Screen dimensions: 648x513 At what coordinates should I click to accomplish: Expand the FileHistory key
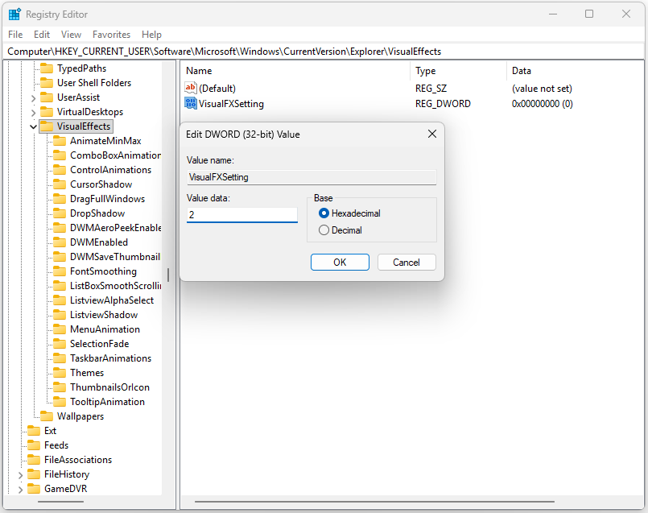point(20,475)
